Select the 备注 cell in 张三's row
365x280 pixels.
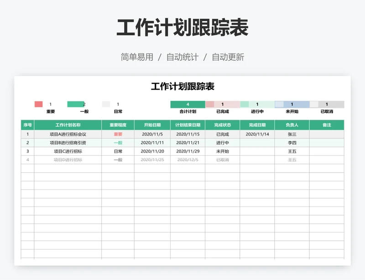(x=327, y=134)
